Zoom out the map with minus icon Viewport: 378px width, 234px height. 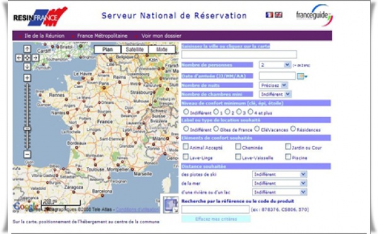[27, 154]
